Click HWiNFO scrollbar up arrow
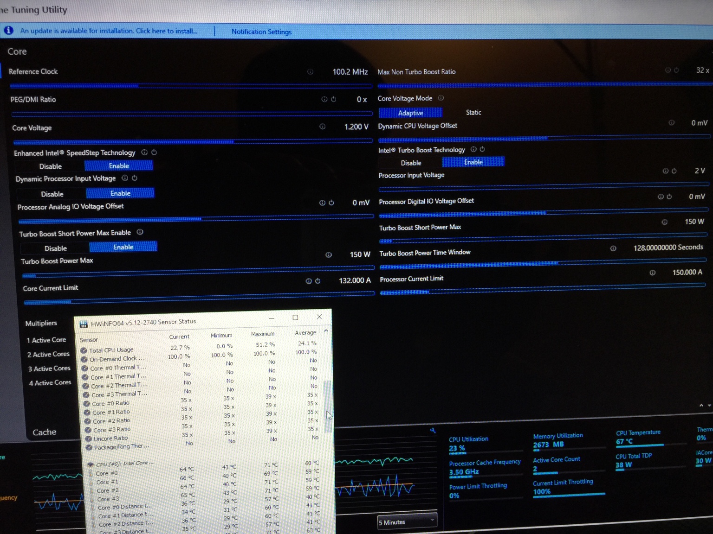The image size is (713, 534). point(326,331)
